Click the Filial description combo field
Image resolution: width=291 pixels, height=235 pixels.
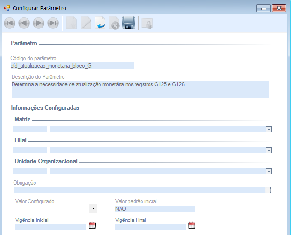point(157,150)
